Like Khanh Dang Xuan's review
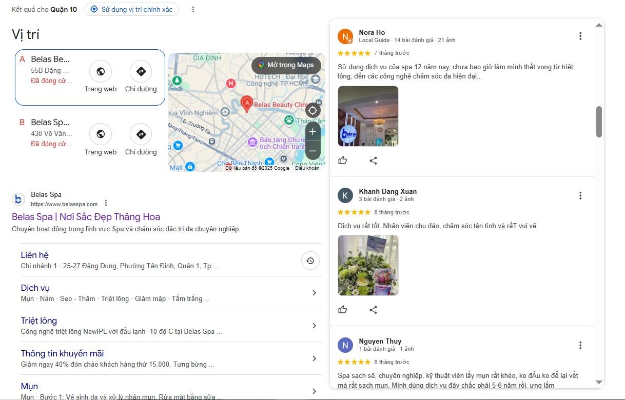 343,310
